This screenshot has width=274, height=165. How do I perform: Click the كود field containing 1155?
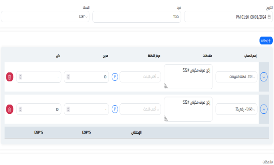(x=137, y=17)
